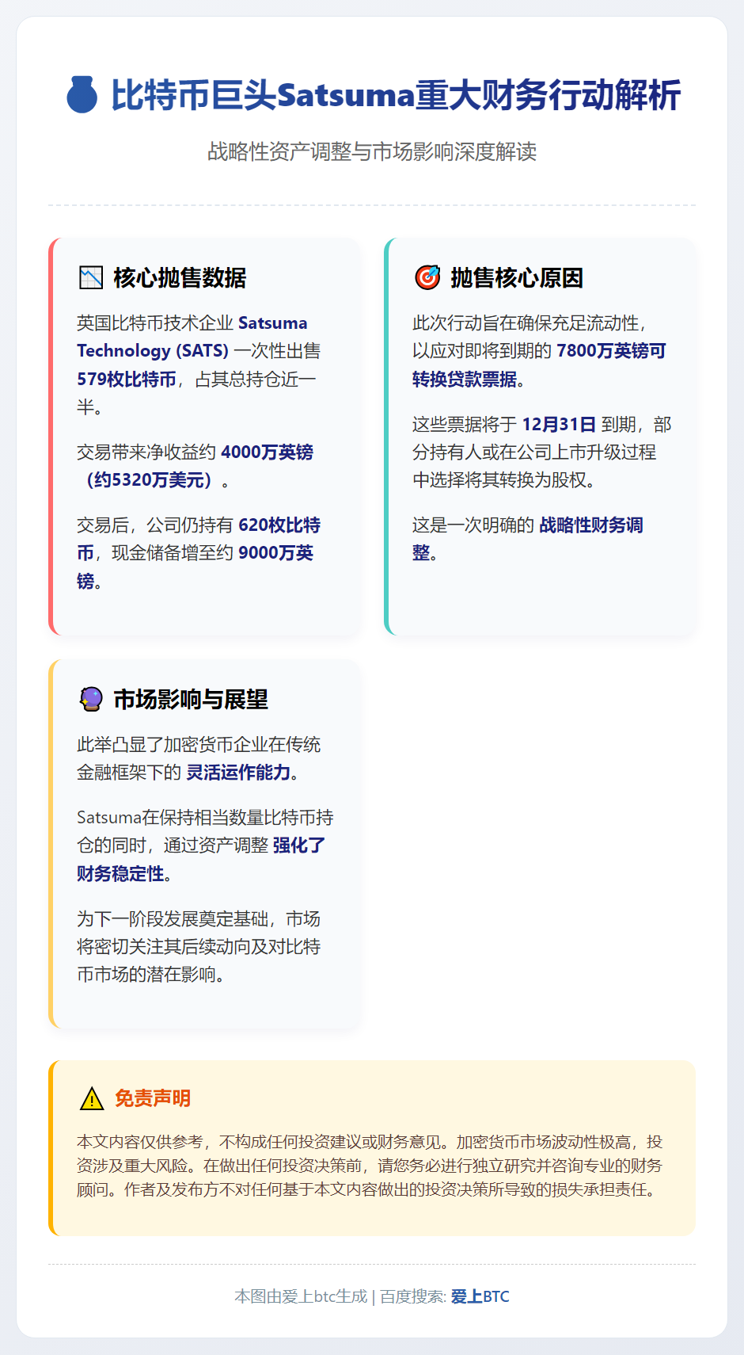The image size is (744, 1355).
Task: Click the bold text 7800万英镑可转换贷款票据
Action: coord(539,365)
